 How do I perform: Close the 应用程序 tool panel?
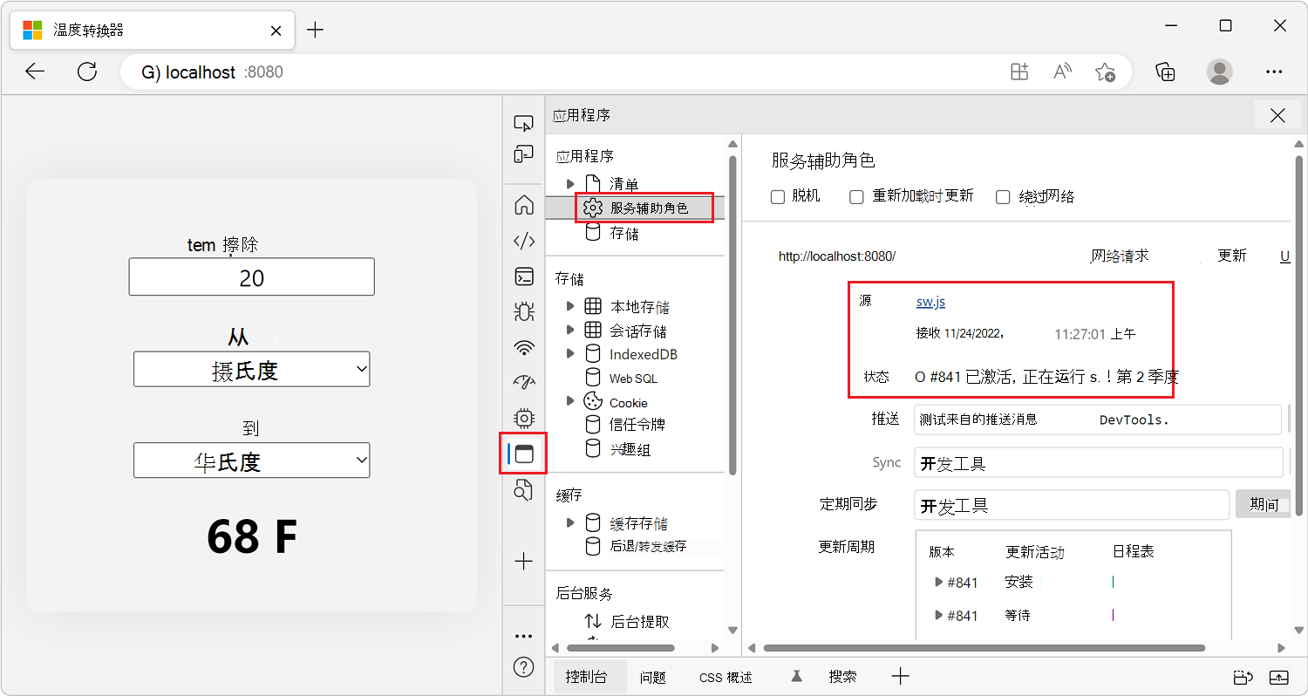(1277, 115)
